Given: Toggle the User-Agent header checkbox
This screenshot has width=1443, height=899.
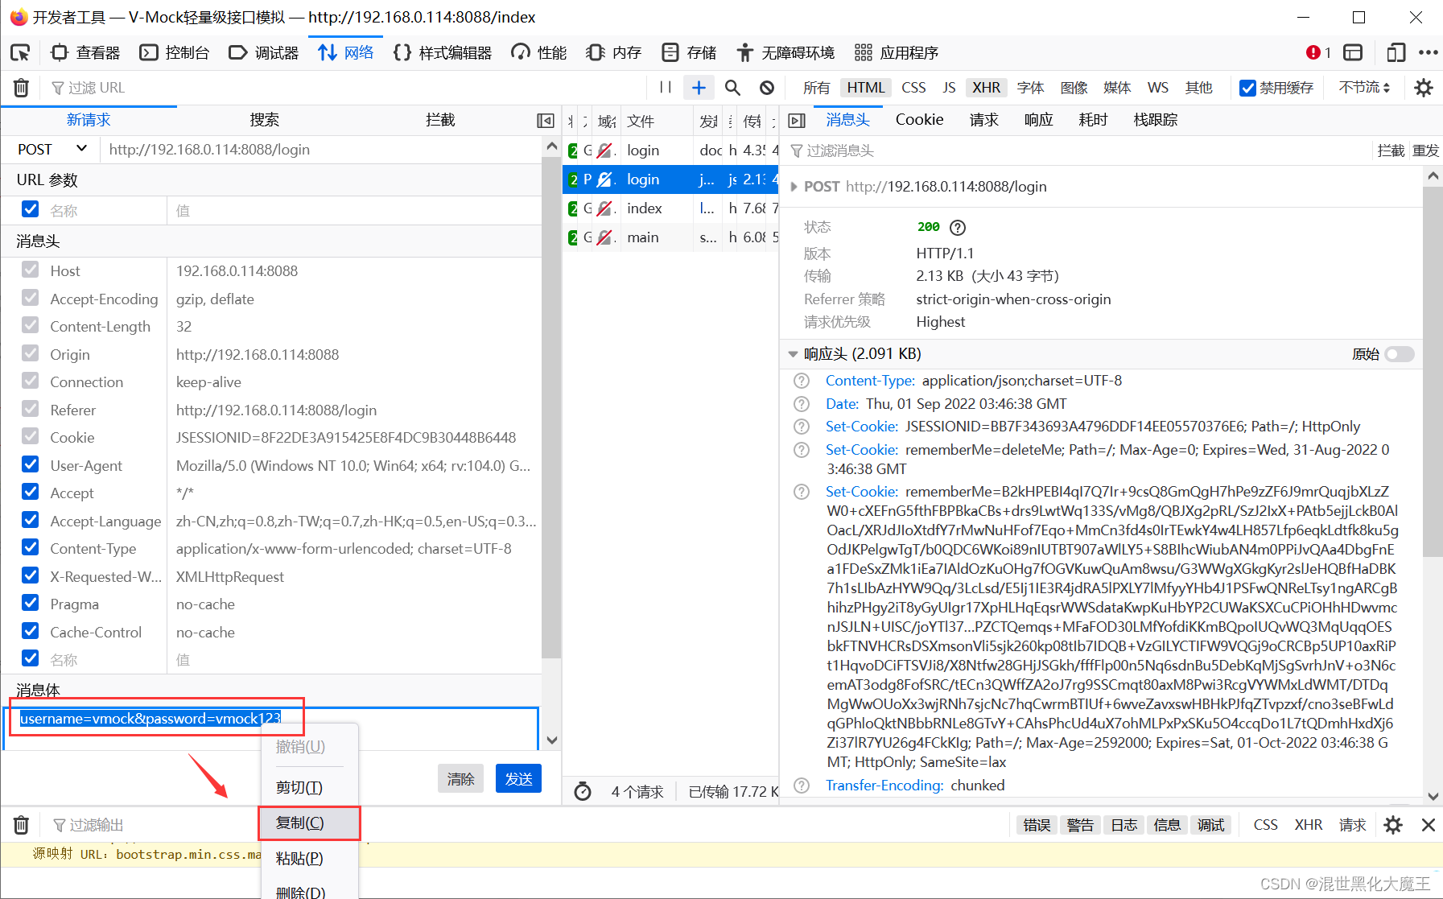Looking at the screenshot, I should pyautogui.click(x=31, y=464).
